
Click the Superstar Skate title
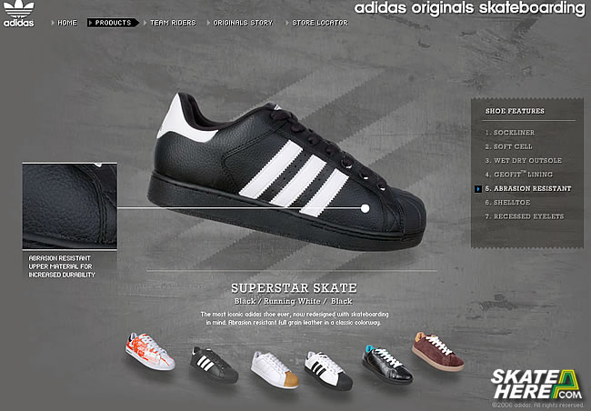[294, 288]
